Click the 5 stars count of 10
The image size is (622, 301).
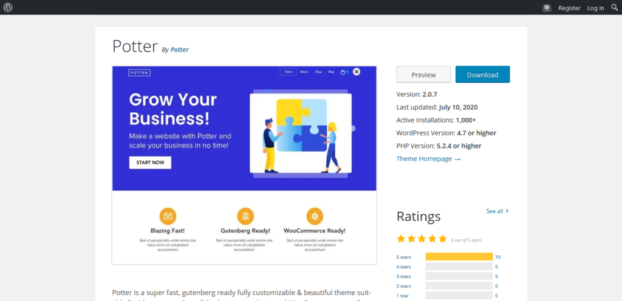[x=498, y=257]
